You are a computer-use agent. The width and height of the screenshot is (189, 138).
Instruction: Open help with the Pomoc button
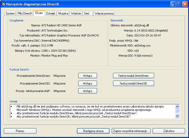20,131
